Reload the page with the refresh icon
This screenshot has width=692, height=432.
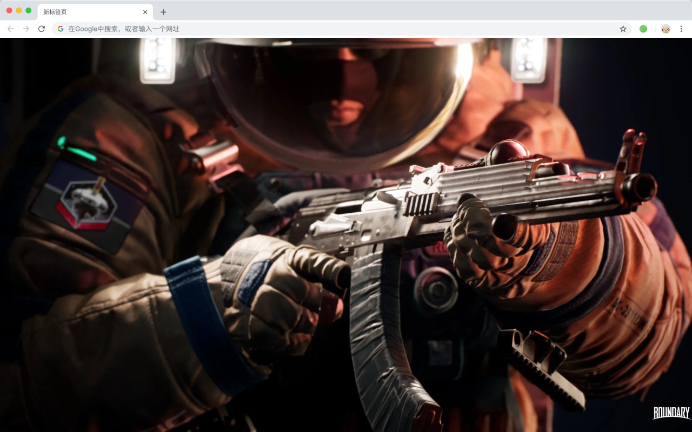pos(42,29)
